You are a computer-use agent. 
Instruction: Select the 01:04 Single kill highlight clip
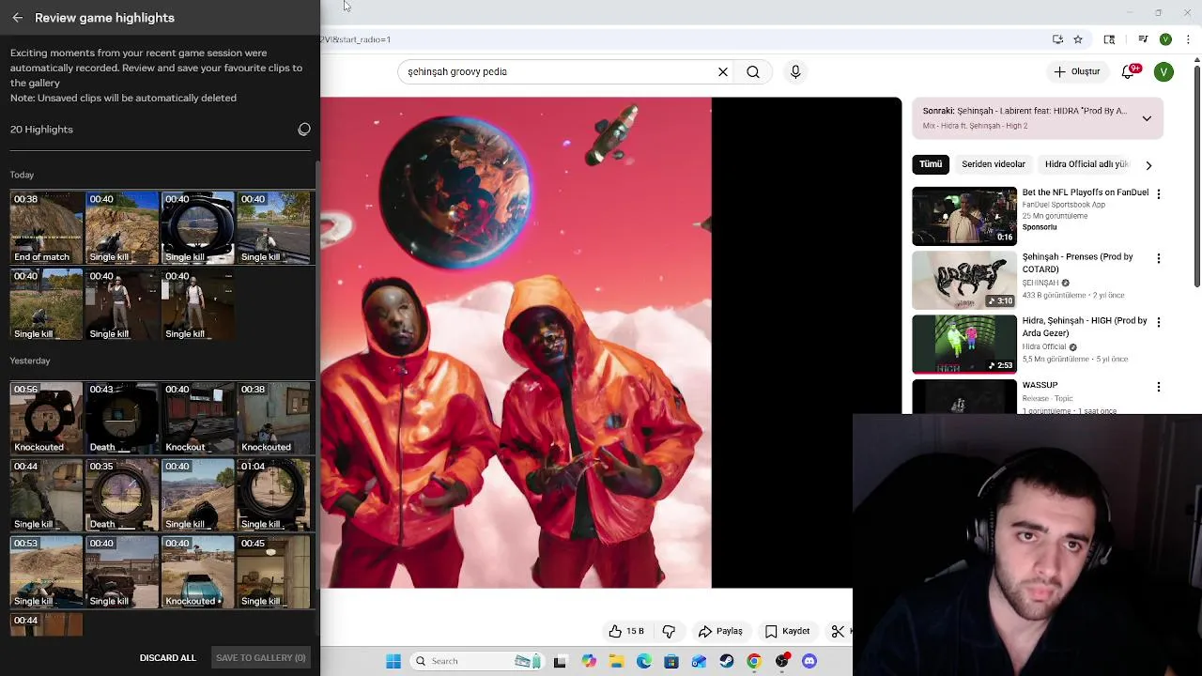click(x=273, y=495)
